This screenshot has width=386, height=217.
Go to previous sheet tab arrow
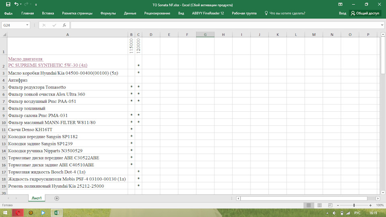(x=8, y=198)
